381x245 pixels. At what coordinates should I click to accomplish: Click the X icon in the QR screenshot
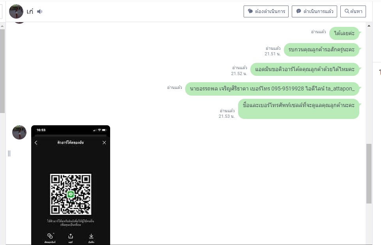[104, 143]
